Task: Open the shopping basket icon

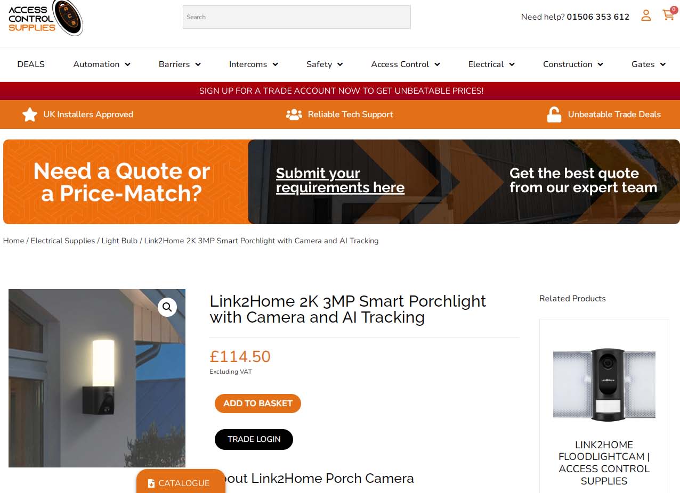Action: [668, 14]
